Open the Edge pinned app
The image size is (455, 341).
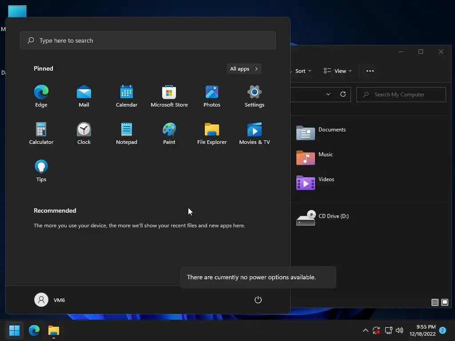point(41,96)
